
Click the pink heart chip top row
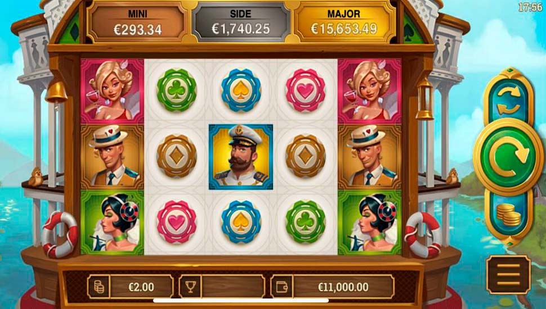[306, 90]
